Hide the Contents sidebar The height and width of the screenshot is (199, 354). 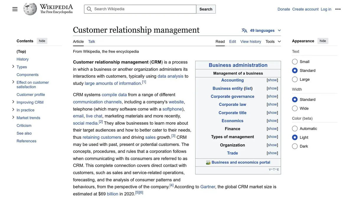[42, 41]
